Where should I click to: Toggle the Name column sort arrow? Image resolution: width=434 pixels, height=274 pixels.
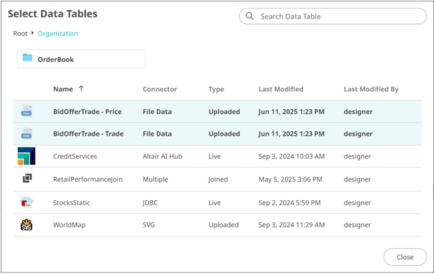(81, 89)
